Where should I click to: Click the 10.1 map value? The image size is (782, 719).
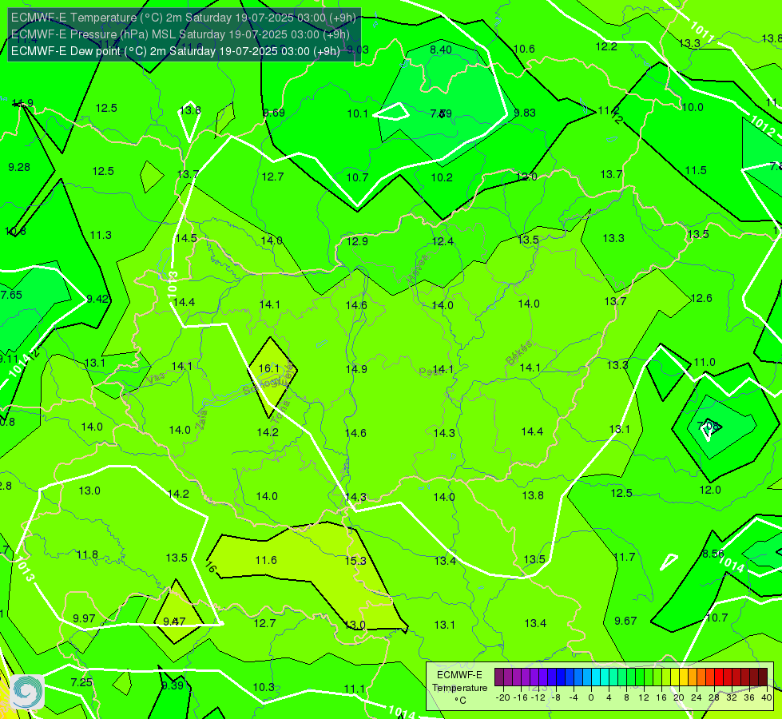point(358,113)
